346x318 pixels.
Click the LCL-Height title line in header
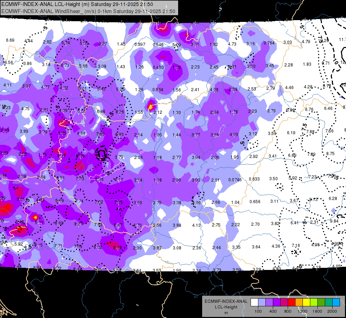77,4
